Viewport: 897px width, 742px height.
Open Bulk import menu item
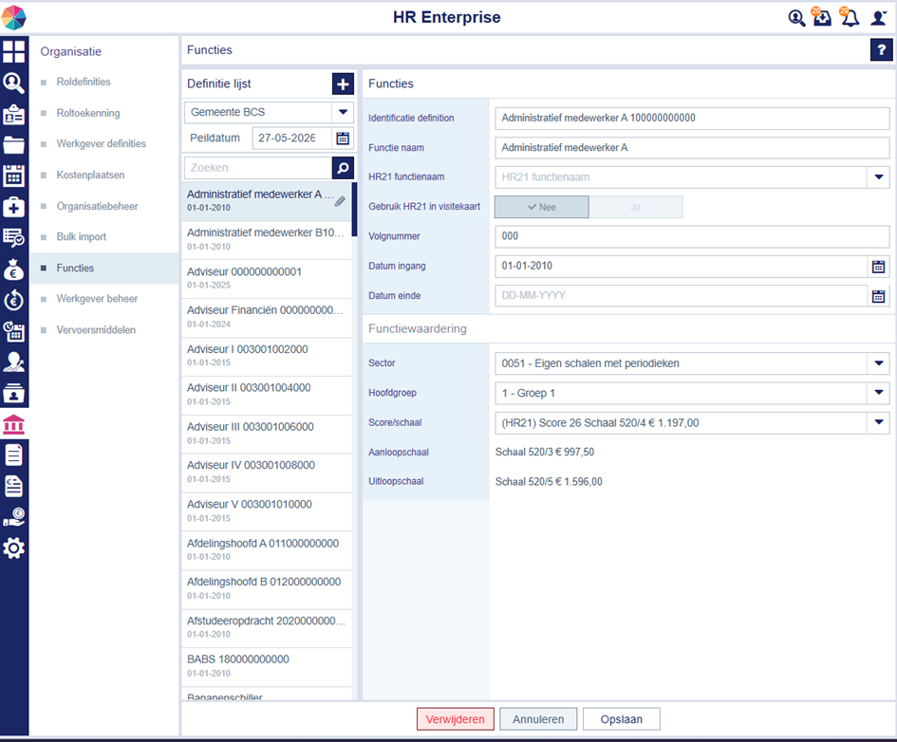[x=82, y=236]
